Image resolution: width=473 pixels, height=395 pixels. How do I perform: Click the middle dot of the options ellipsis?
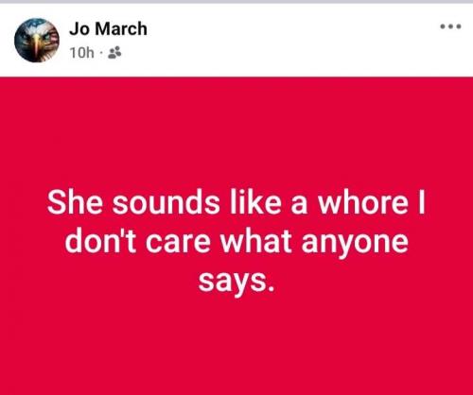click(451, 26)
